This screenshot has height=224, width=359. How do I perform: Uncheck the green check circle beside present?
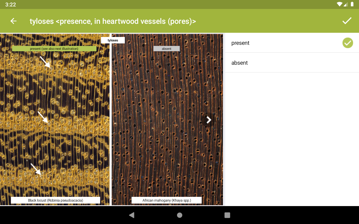pyautogui.click(x=348, y=43)
